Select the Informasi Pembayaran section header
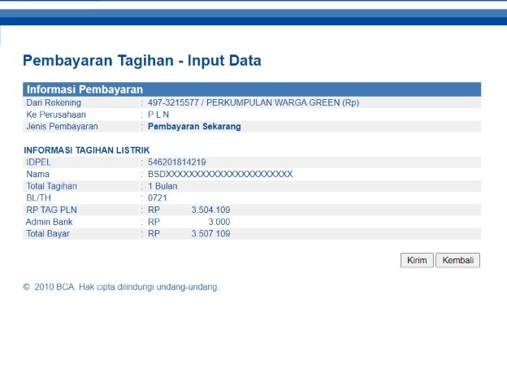This screenshot has height=373, width=507. (x=85, y=89)
